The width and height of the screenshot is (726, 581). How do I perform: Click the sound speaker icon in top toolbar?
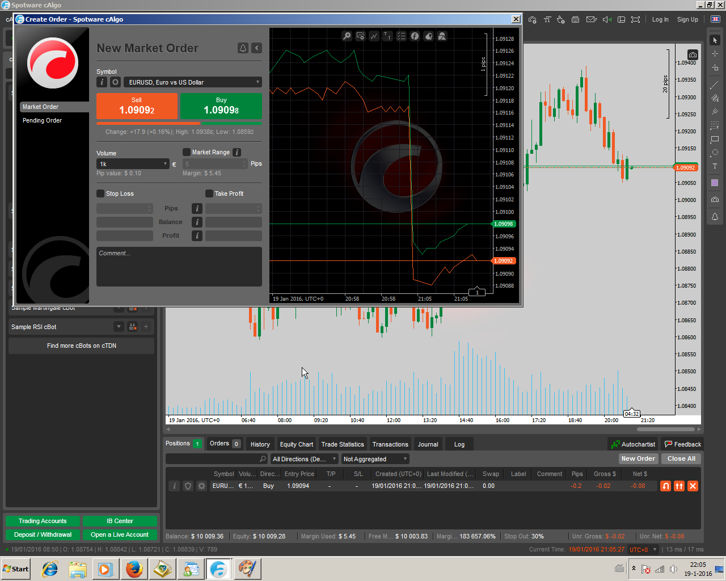[606, 19]
